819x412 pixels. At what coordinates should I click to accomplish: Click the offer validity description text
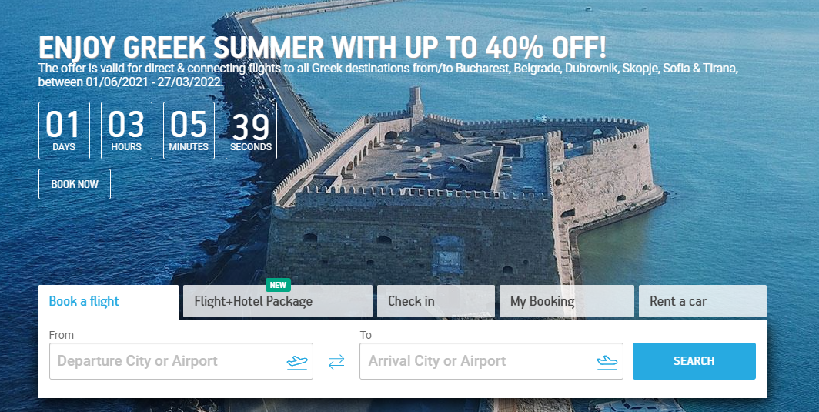[x=388, y=75]
